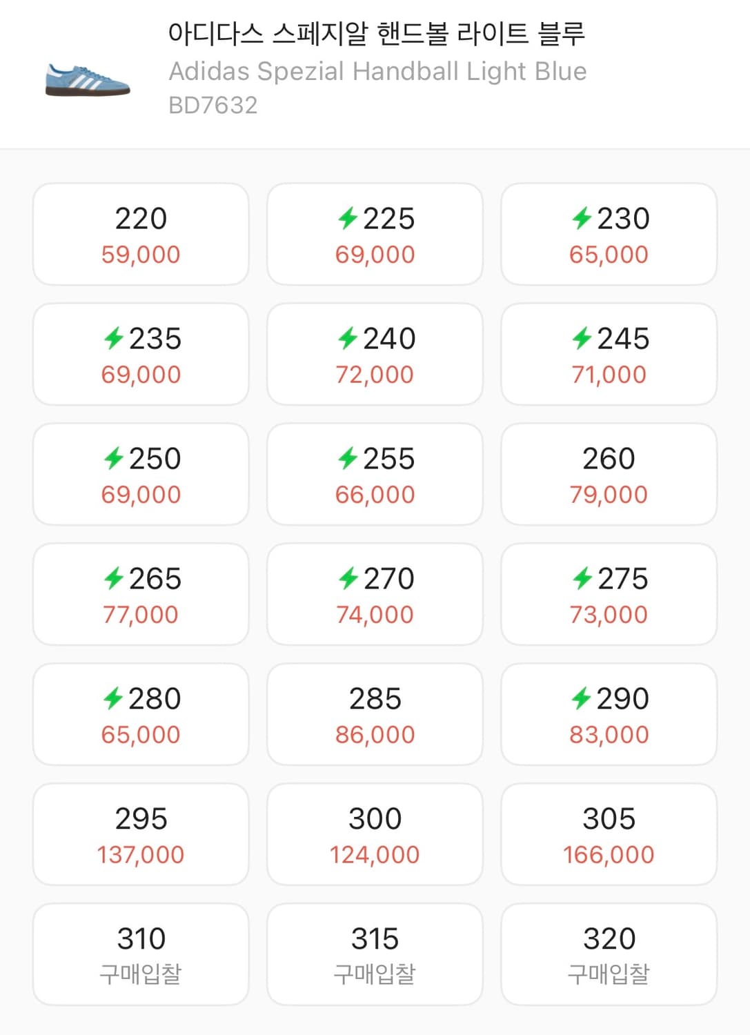Click the Adidas Spezial Handball Light Blue title
Image resolution: width=750 pixels, height=1035 pixels.
point(377,71)
